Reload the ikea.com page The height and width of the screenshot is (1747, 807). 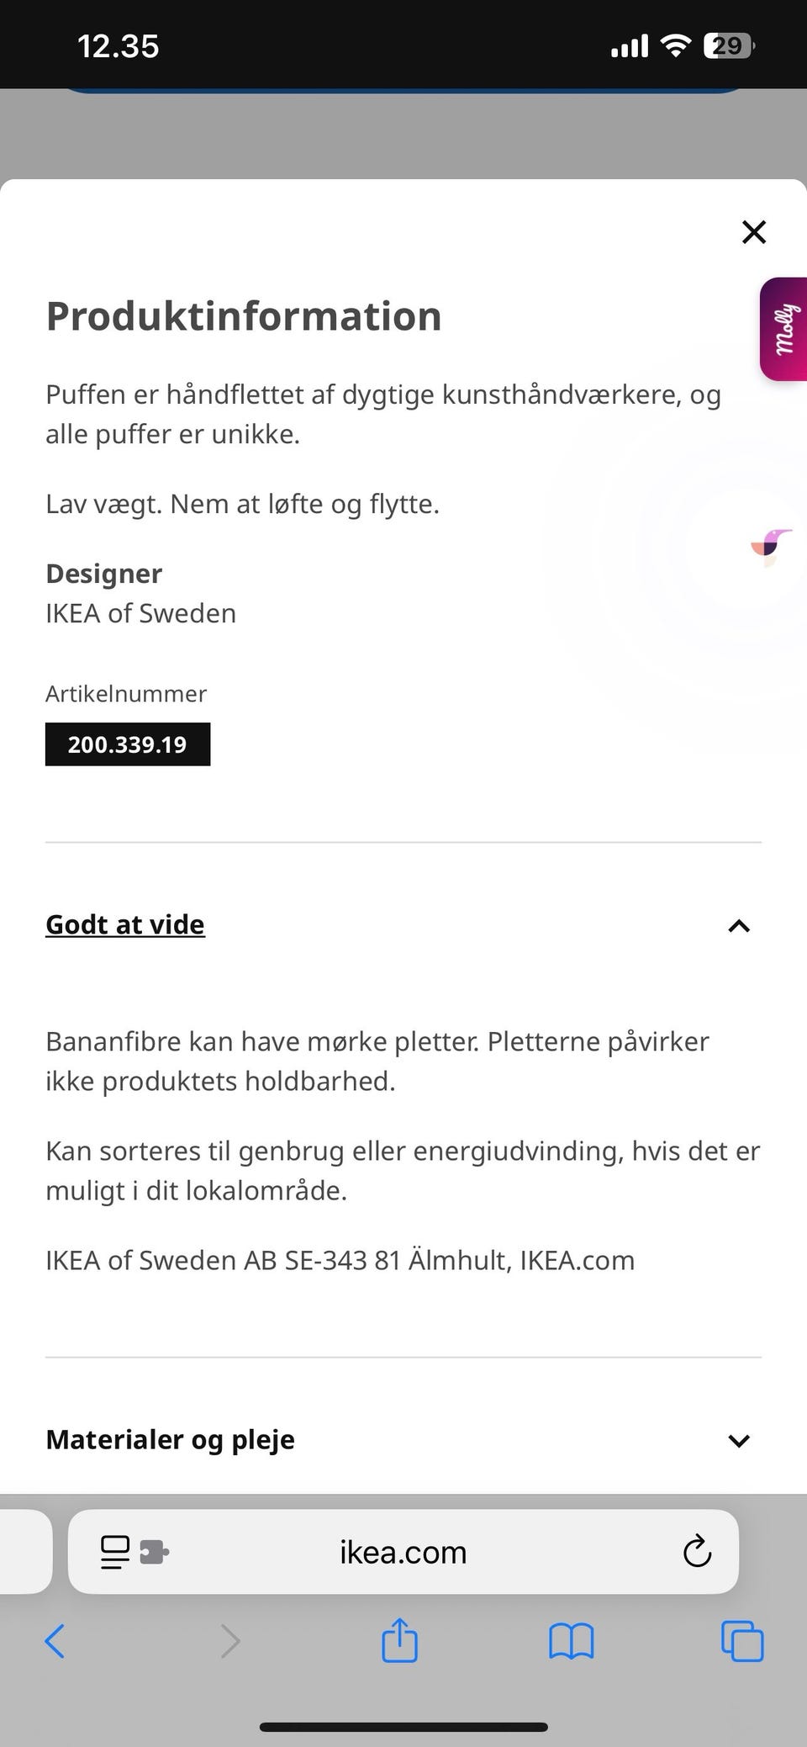[697, 1552]
